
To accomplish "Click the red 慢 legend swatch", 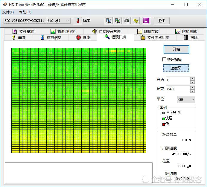I will tap(164, 124).
